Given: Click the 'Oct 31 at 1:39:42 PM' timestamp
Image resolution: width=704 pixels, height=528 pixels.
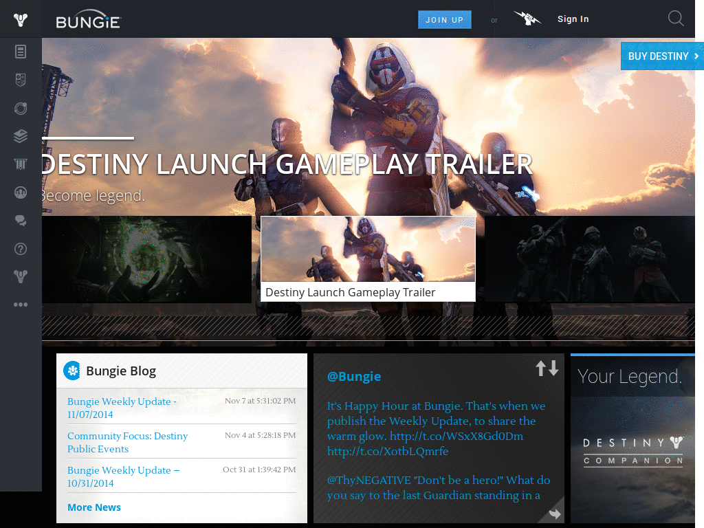Looking at the screenshot, I should pyautogui.click(x=259, y=470).
